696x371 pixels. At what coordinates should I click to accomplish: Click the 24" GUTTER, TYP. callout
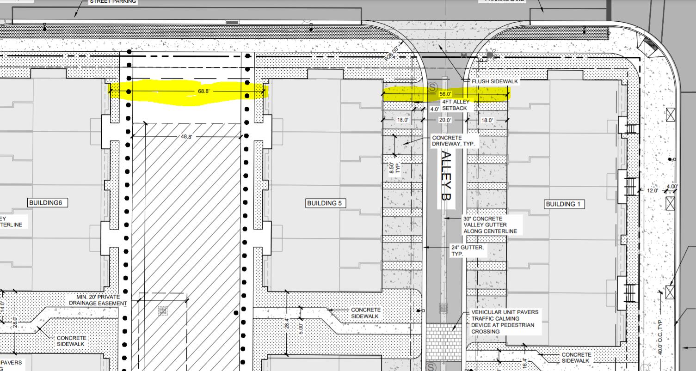pos(467,250)
